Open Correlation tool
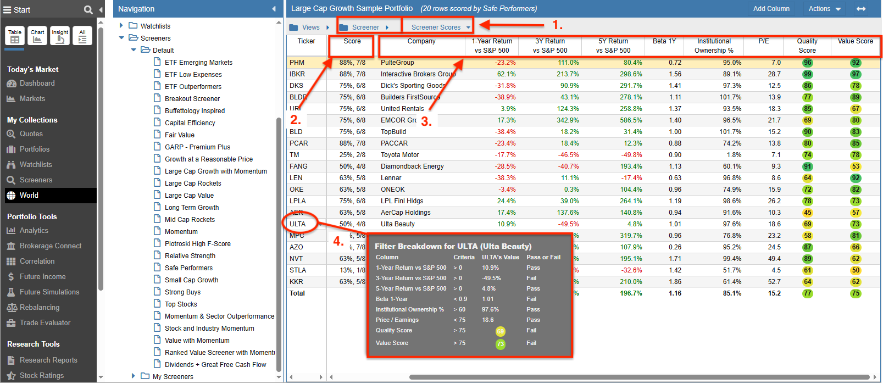The image size is (883, 384). click(x=37, y=261)
